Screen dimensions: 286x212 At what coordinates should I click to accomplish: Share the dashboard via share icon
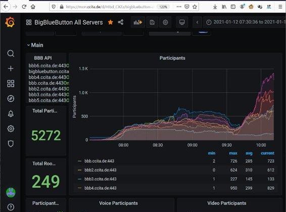121,22
